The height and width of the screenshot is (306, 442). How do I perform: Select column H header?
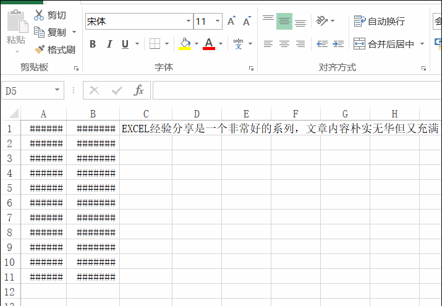[x=394, y=114]
